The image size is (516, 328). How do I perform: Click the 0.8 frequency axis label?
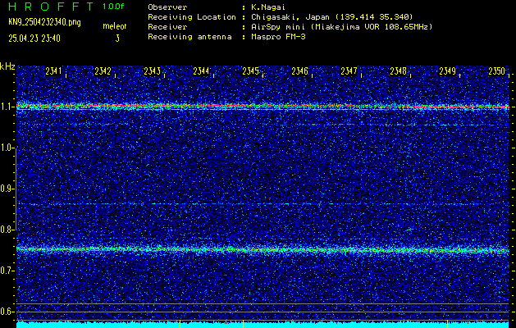pyautogui.click(x=7, y=230)
